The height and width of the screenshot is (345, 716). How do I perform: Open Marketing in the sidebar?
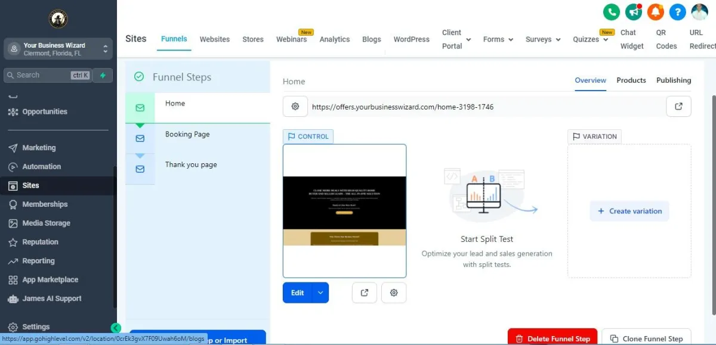39,148
